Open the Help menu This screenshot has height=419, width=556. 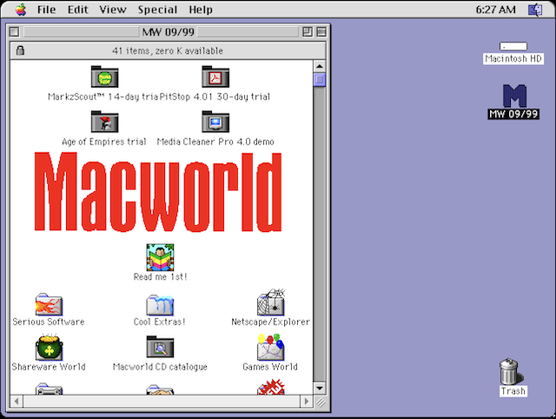(x=201, y=10)
